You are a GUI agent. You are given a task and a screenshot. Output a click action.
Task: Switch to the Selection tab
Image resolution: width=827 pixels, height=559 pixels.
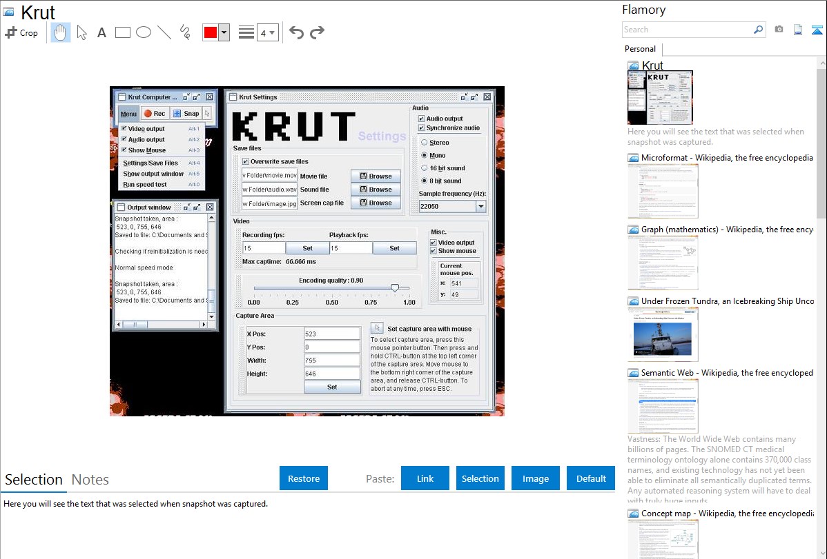pyautogui.click(x=34, y=480)
